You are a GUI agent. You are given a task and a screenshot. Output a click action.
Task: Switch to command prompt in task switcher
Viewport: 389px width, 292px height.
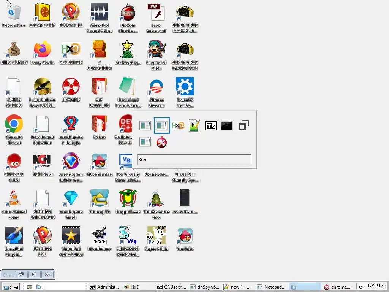pyautogui.click(x=227, y=125)
